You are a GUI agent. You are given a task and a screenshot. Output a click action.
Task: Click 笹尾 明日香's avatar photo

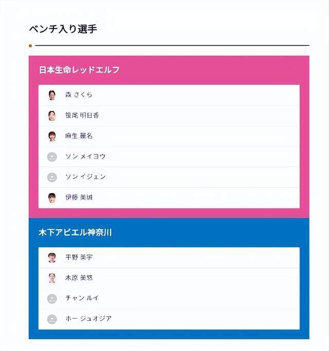52,116
